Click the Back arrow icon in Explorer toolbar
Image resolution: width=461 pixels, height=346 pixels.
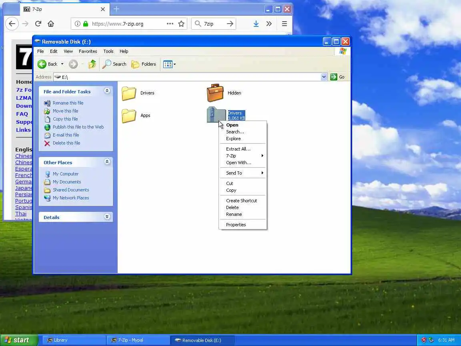pos(42,64)
